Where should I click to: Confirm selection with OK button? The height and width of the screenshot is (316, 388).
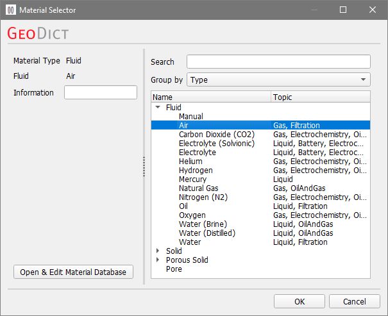coord(299,301)
